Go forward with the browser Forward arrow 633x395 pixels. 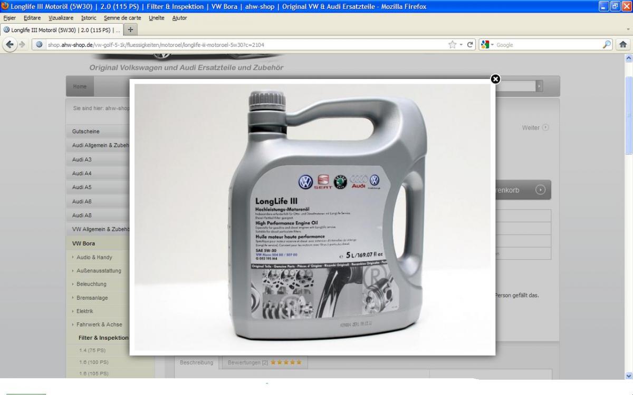(22, 45)
